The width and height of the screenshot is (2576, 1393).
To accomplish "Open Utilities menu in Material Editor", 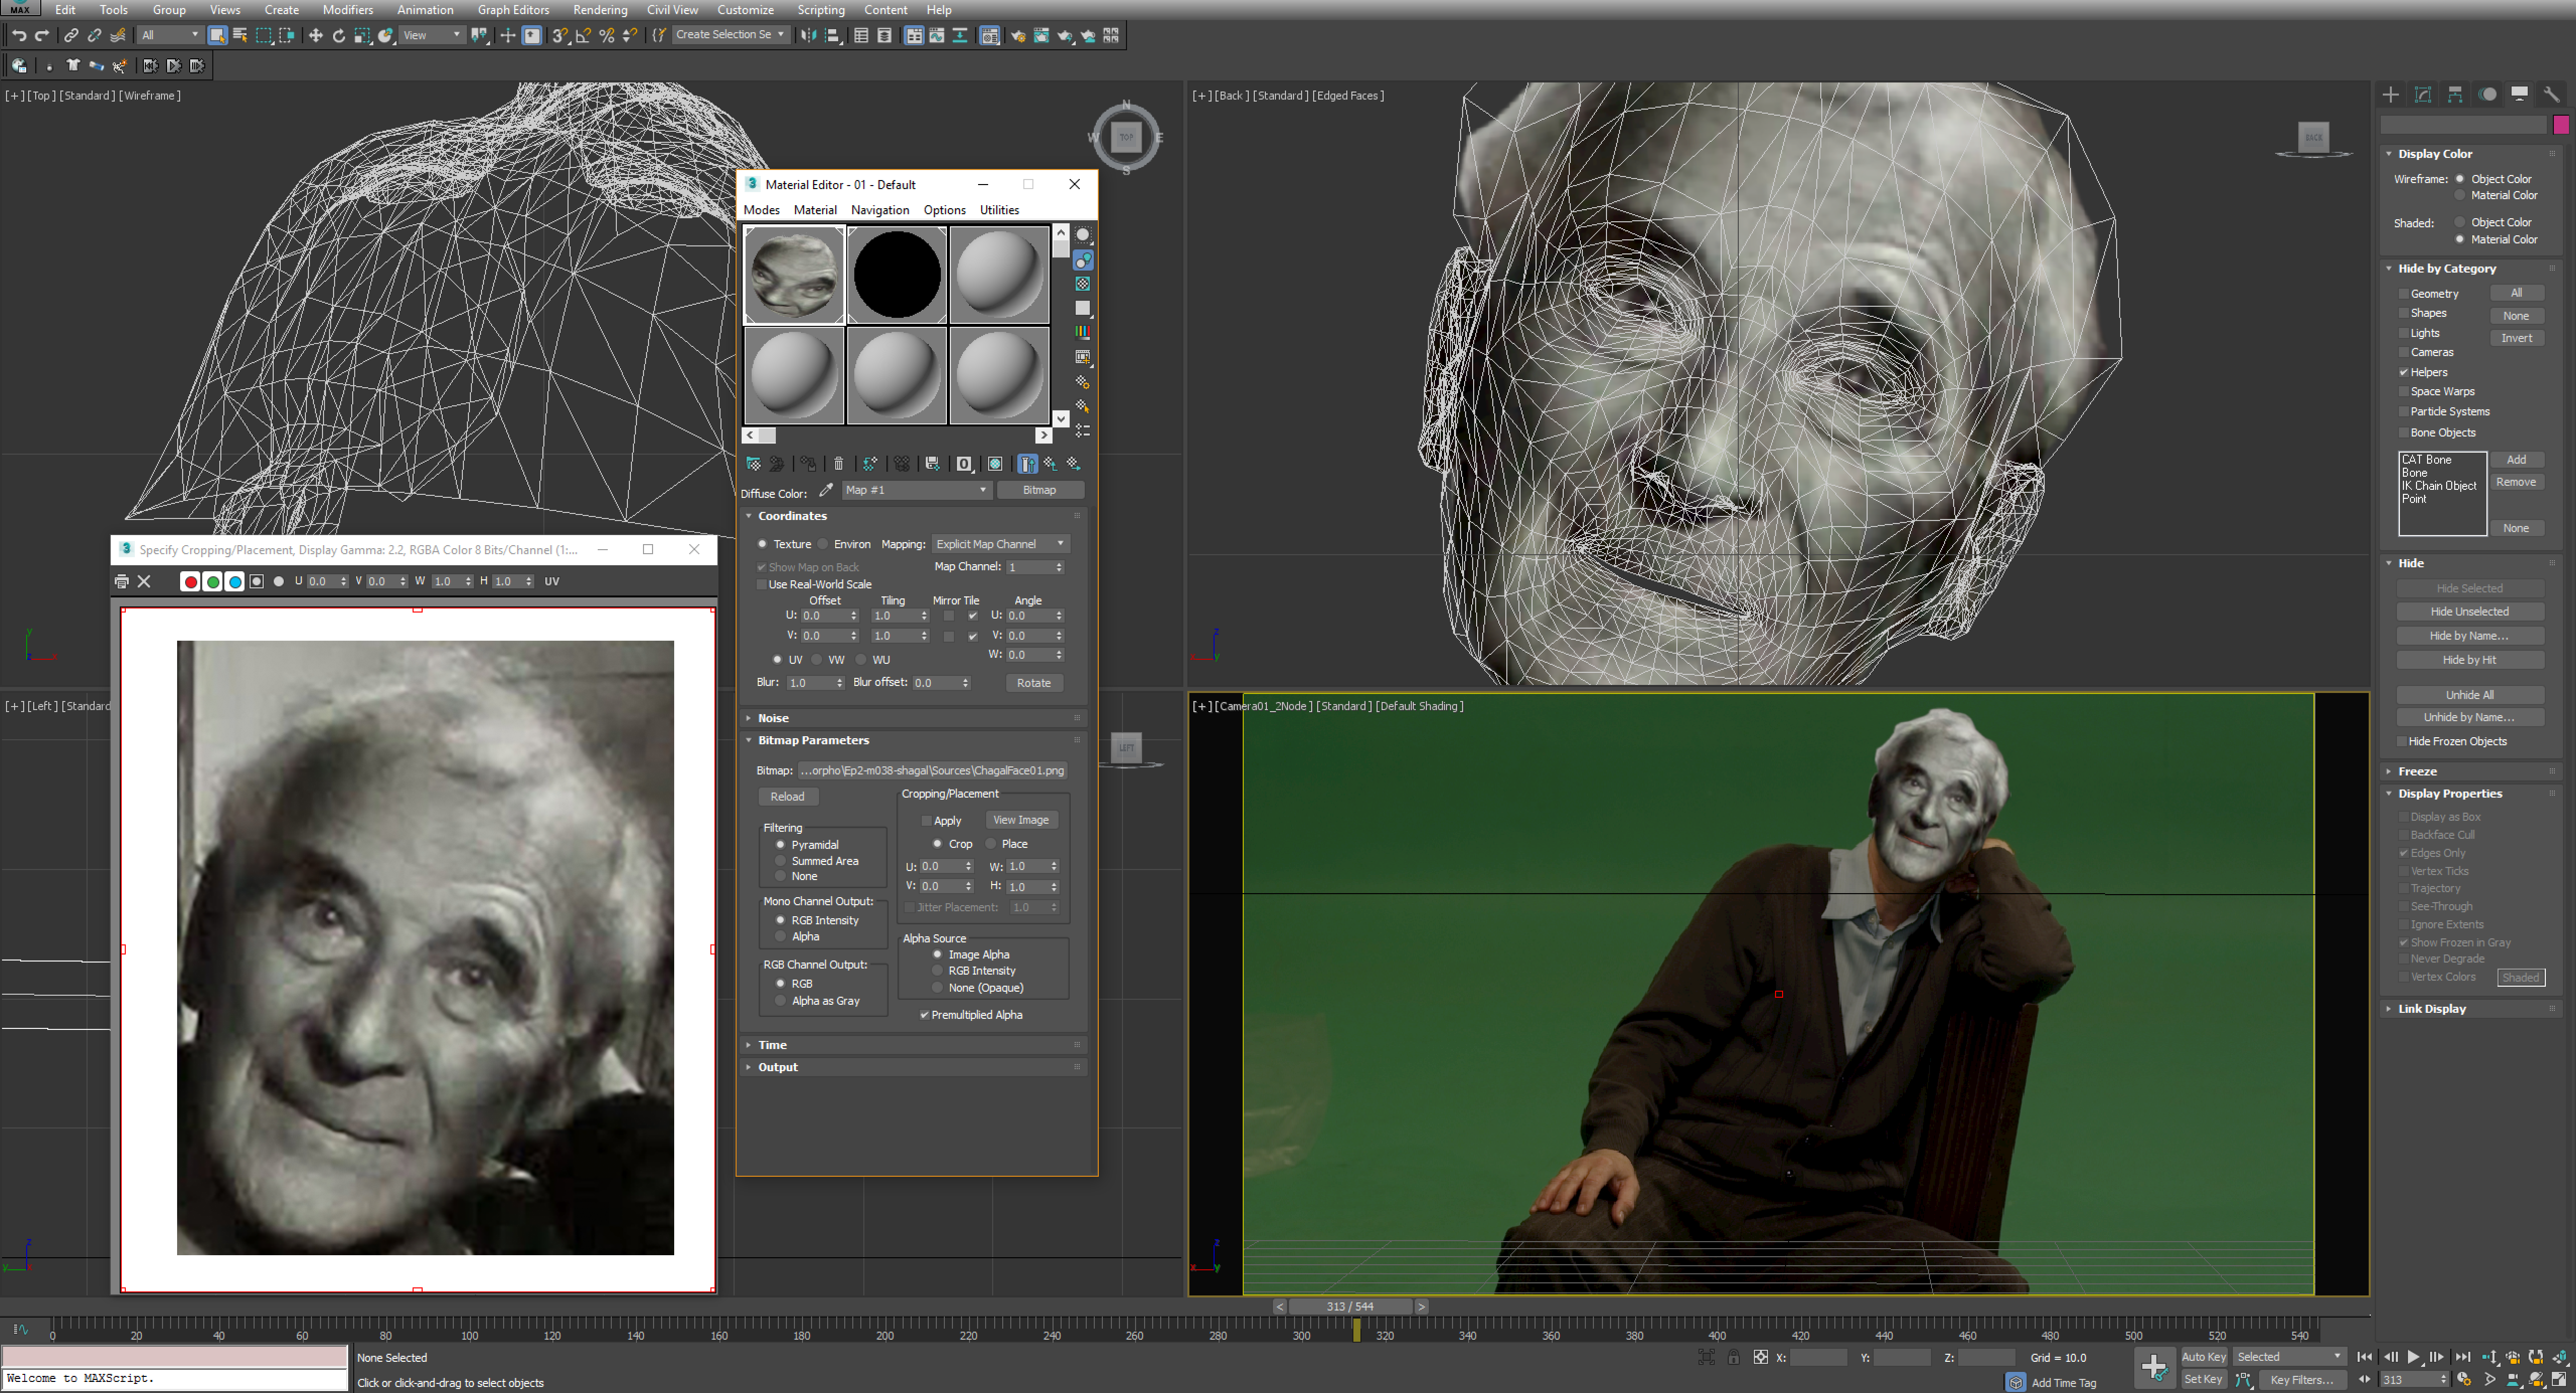I will coord(999,210).
